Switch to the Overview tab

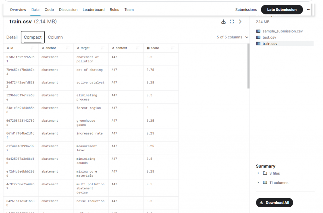point(18,10)
